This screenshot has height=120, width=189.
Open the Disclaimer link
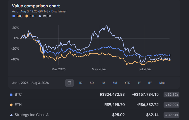pos(59,11)
